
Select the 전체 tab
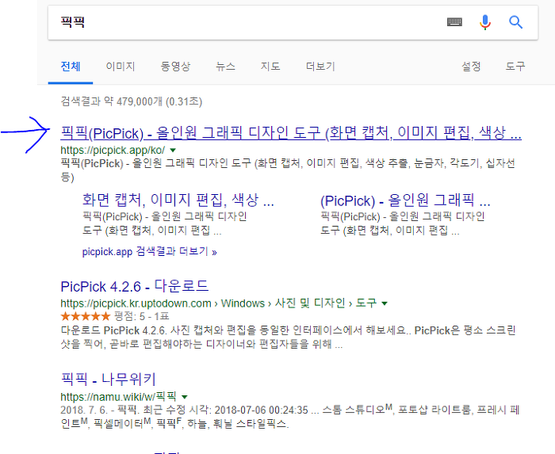pos(71,67)
